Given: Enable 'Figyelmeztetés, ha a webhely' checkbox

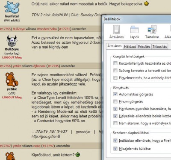Looking at the screenshot, I should click(x=115, y=77).
